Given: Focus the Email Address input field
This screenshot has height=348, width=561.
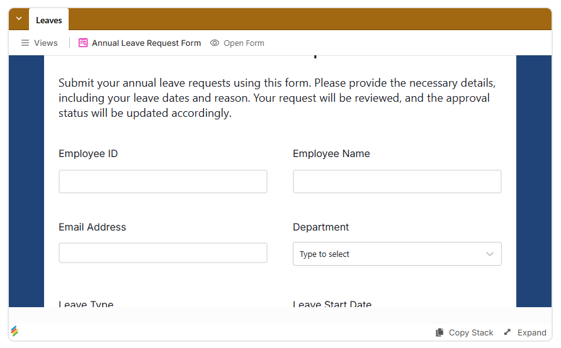Looking at the screenshot, I should coord(163,253).
